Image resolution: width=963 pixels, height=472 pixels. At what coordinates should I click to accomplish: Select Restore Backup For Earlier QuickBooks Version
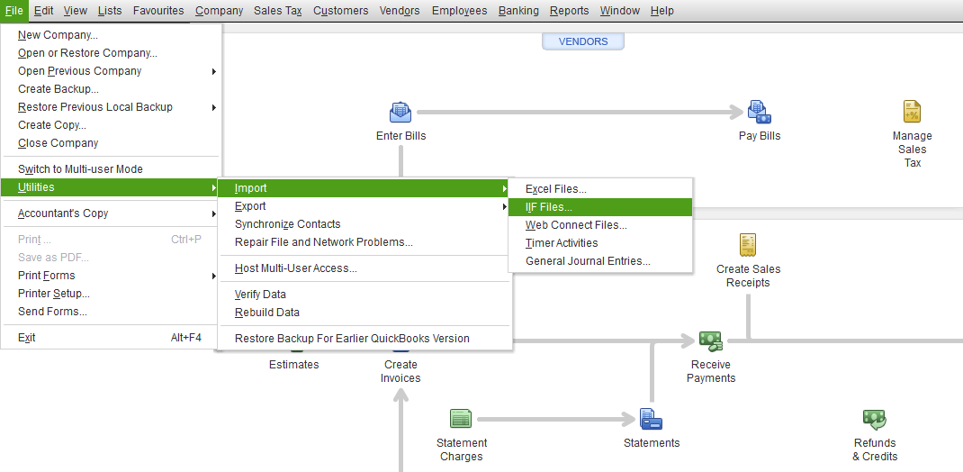(x=364, y=338)
